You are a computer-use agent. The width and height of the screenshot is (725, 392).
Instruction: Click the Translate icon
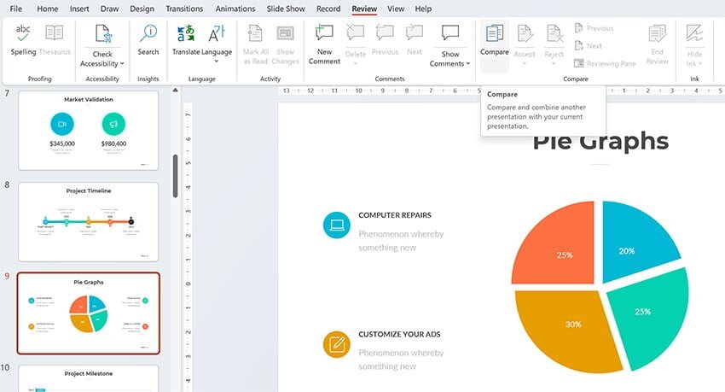point(185,34)
